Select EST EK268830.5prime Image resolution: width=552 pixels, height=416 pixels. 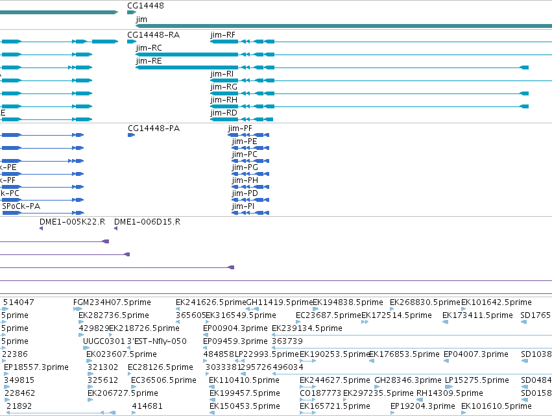point(425,302)
